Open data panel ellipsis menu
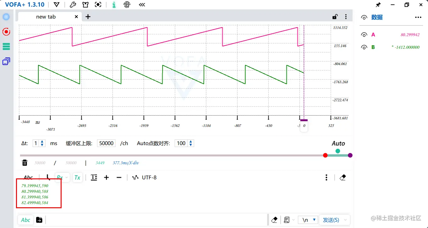 418,17
